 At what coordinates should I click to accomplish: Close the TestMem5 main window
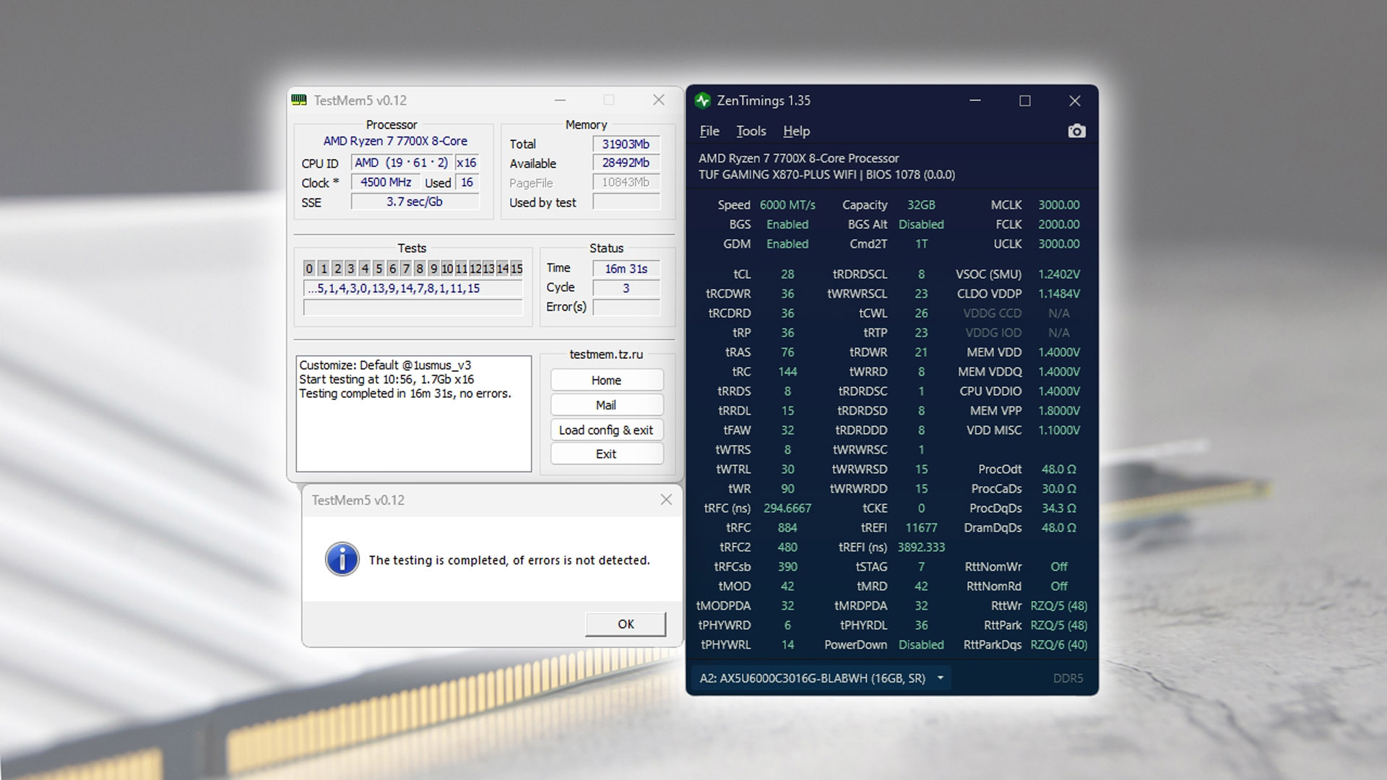coord(658,100)
